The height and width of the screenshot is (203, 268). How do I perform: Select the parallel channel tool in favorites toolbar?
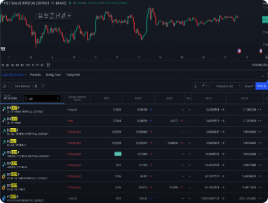[64, 16]
